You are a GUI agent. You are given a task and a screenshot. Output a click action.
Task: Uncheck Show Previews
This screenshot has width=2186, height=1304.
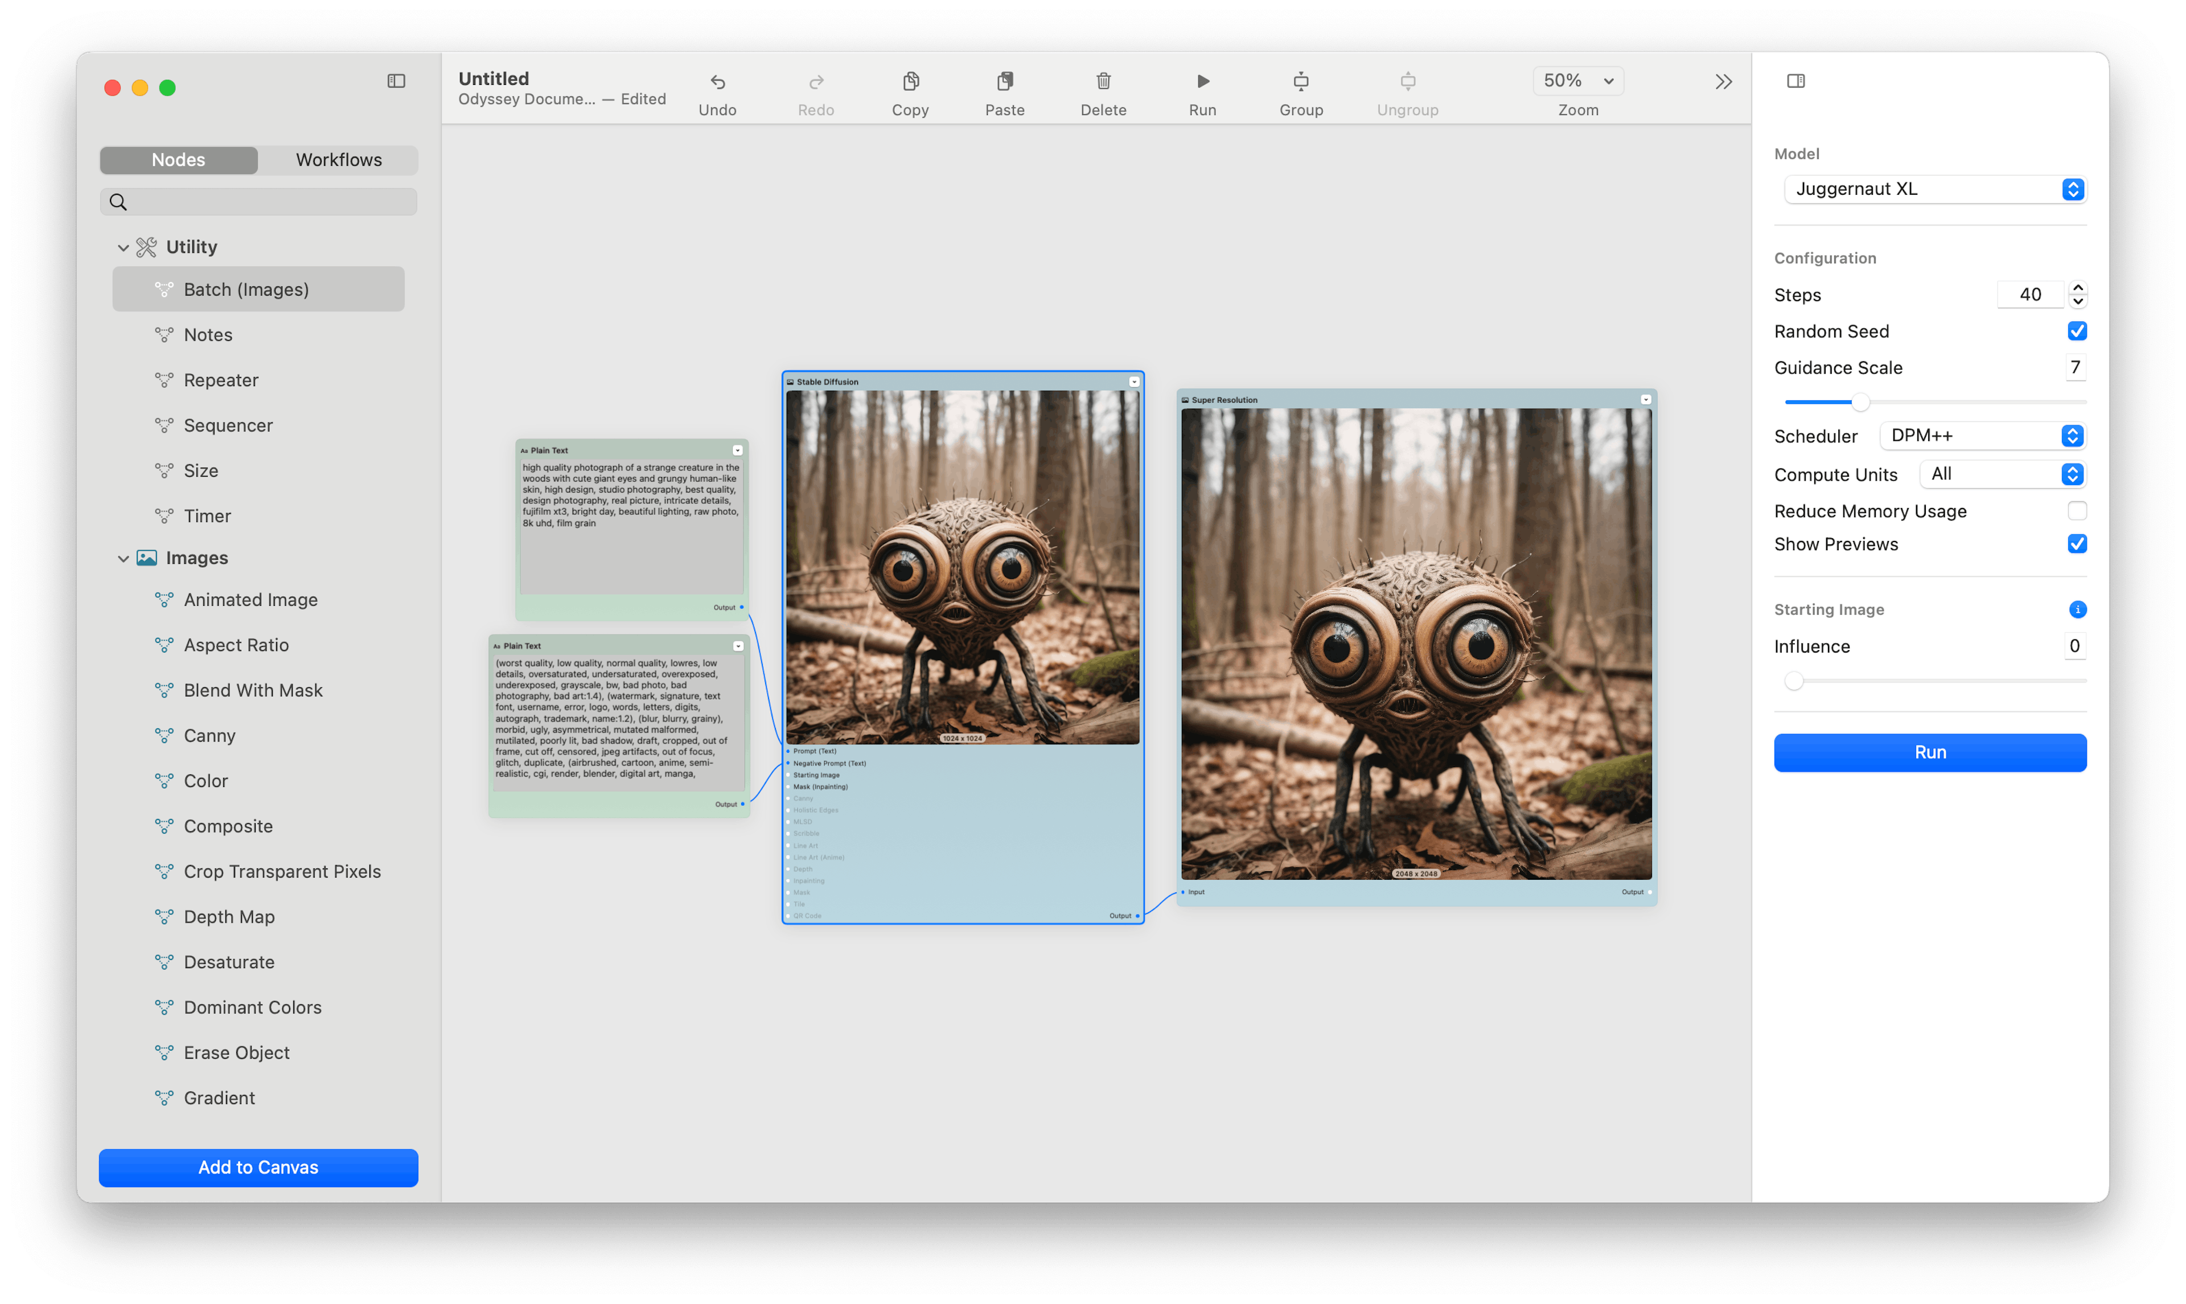tap(2077, 544)
